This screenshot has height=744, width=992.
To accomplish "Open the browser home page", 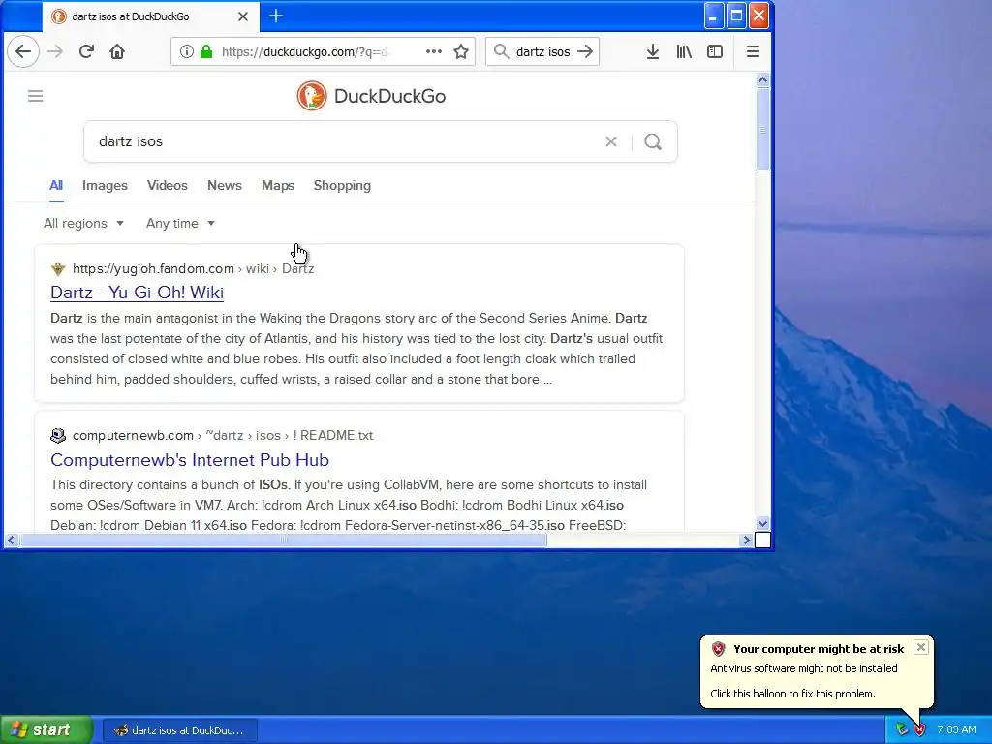I will coord(117,51).
